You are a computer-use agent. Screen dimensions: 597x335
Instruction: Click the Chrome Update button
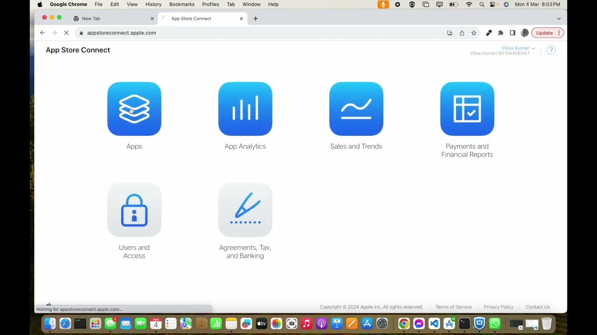click(x=548, y=33)
